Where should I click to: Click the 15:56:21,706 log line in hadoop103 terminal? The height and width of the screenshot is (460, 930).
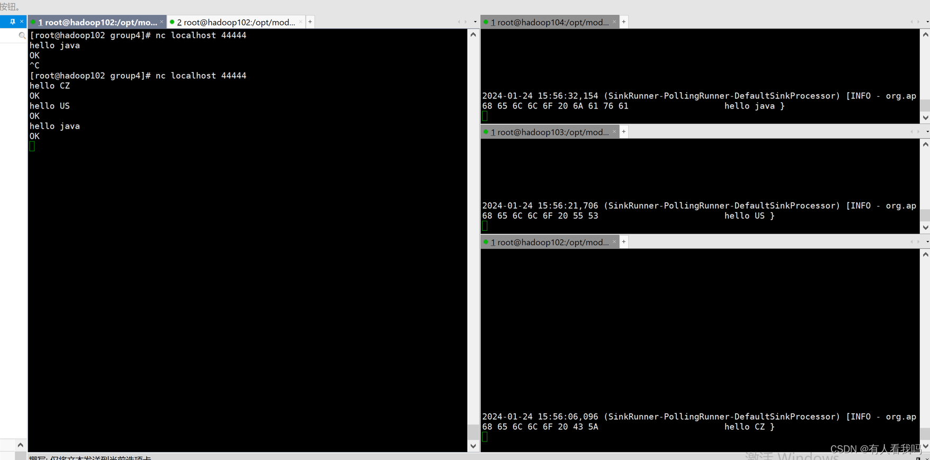click(699, 205)
